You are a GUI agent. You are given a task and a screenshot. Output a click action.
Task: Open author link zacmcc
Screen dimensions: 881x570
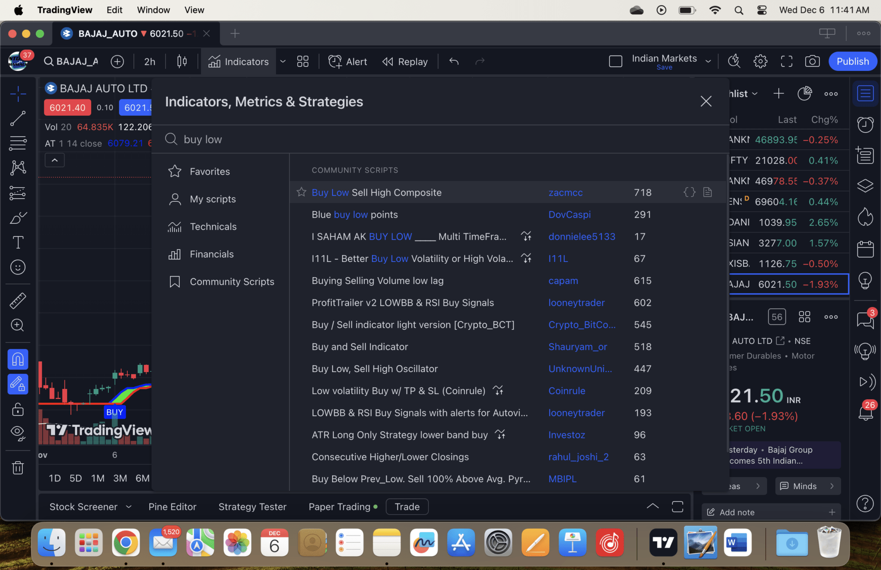[565, 193]
